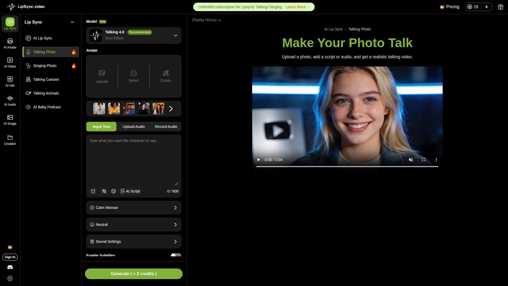Image resolution: width=508 pixels, height=286 pixels.
Task: Open Display History
Action: pos(206,20)
